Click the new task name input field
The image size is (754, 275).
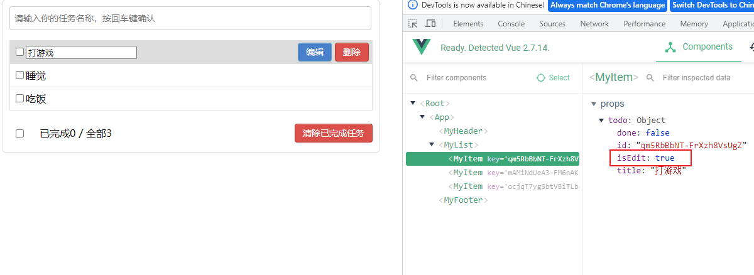pyautogui.click(x=190, y=18)
